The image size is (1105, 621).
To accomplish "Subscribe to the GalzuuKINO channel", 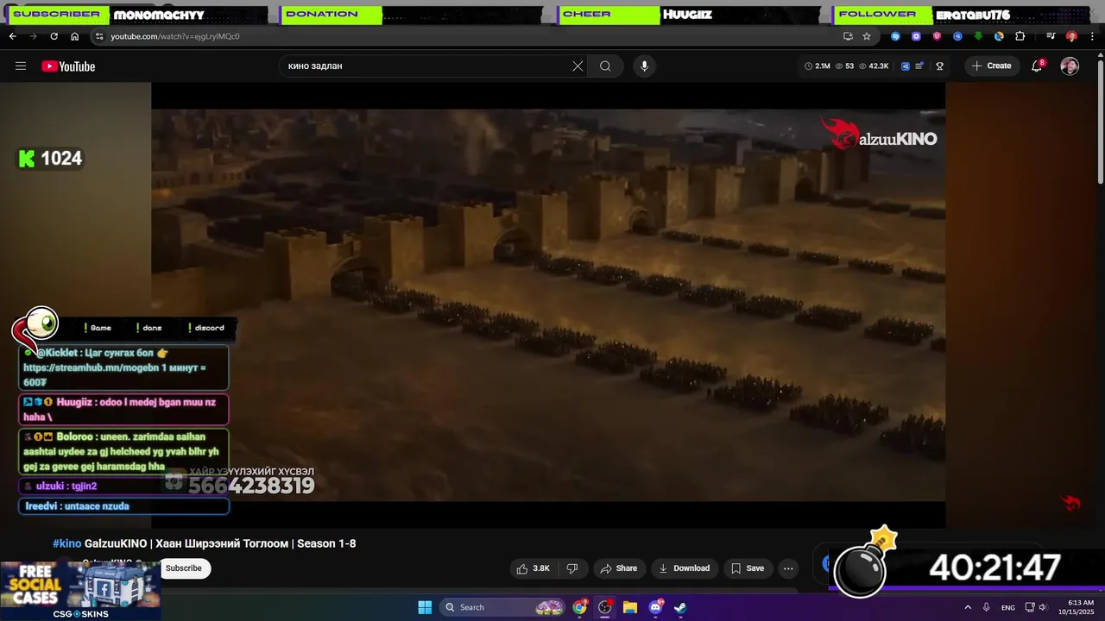I will (184, 568).
